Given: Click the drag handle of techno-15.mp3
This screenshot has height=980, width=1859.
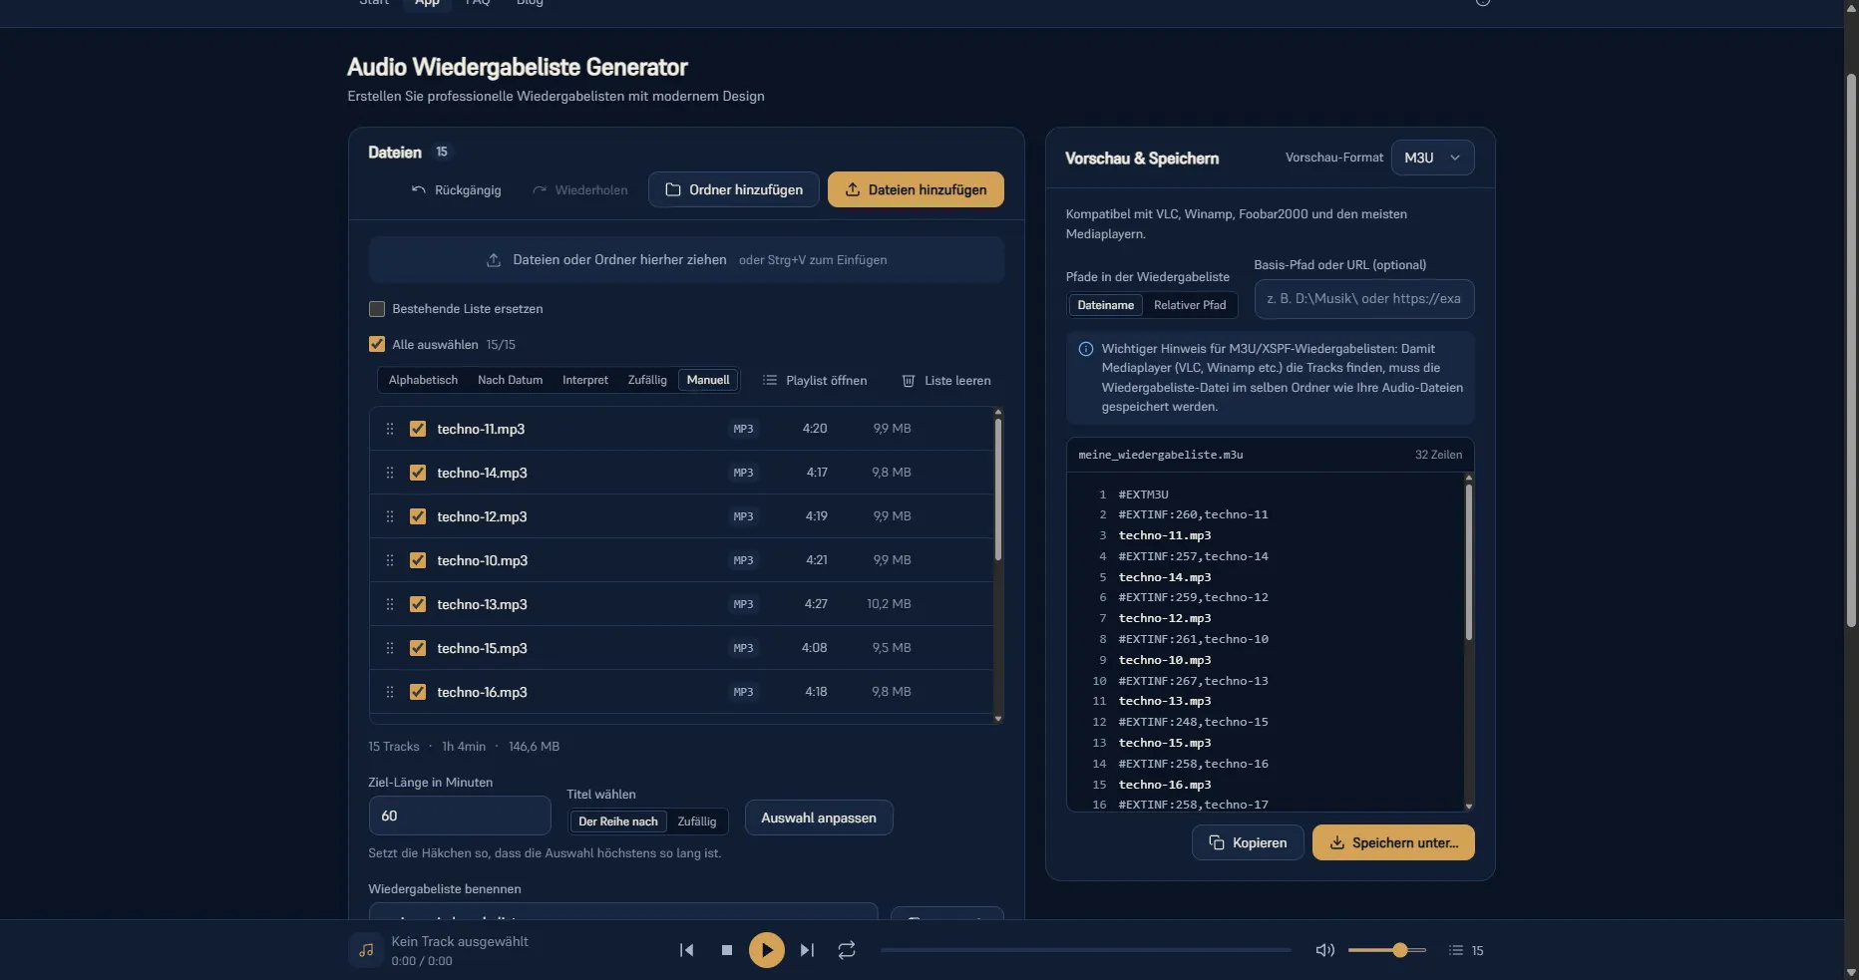Looking at the screenshot, I should click(390, 648).
